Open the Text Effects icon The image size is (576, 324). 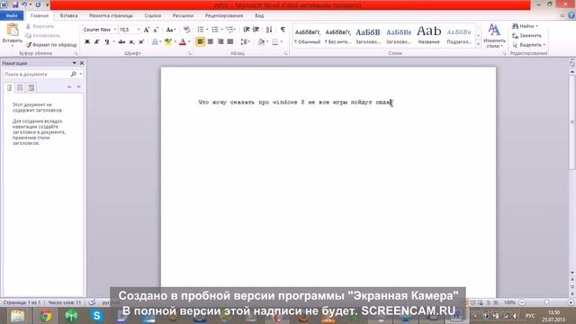(155, 42)
